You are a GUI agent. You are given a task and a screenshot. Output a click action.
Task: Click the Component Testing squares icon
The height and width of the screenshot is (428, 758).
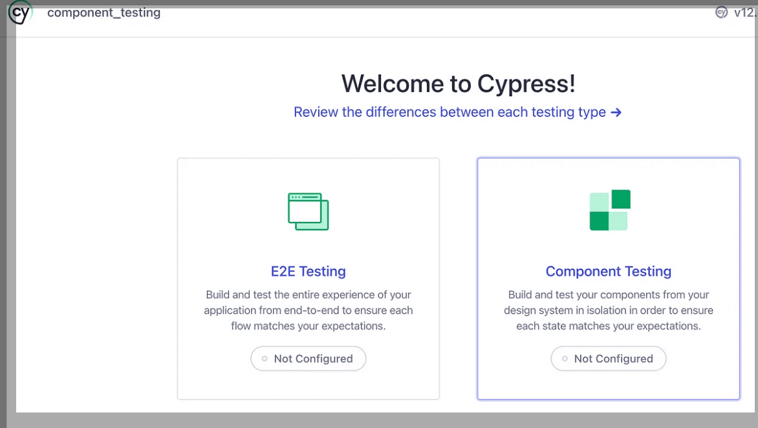[610, 210]
